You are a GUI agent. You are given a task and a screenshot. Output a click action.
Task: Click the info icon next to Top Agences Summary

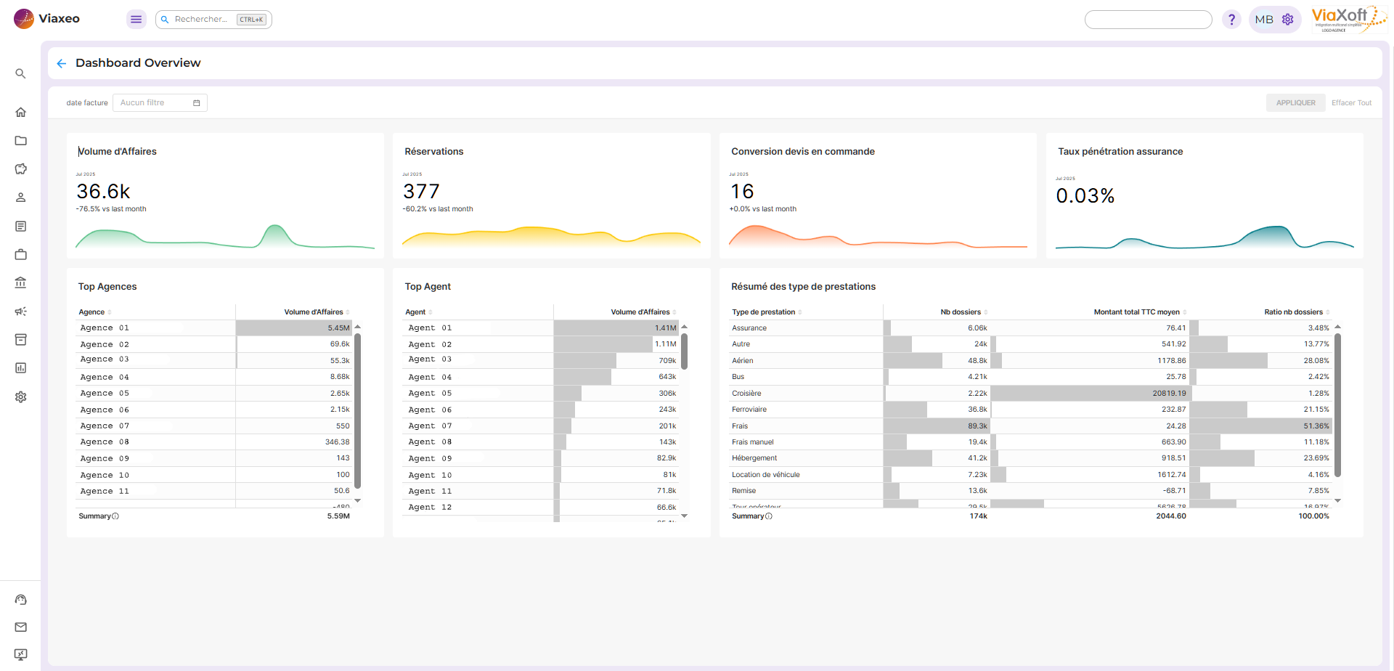(x=115, y=516)
